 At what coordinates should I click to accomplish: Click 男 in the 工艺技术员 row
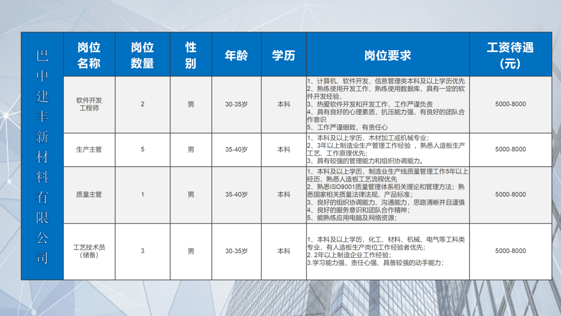pos(191,251)
